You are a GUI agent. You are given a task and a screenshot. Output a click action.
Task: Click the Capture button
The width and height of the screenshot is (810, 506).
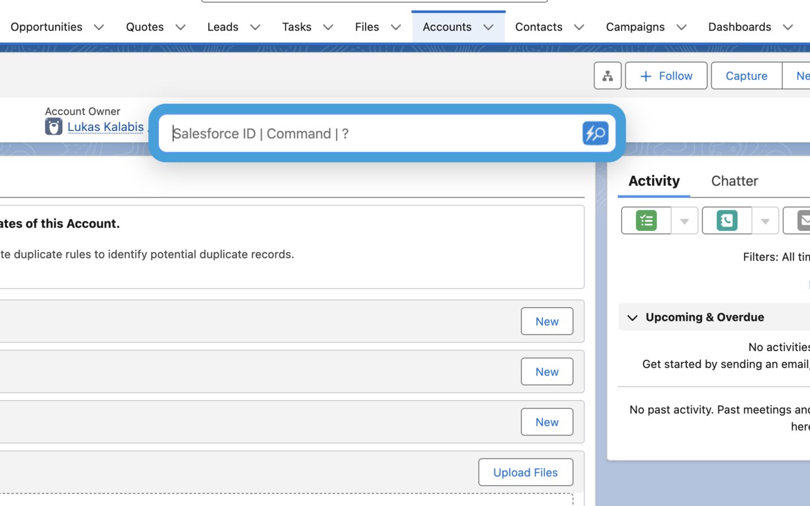[x=746, y=76]
